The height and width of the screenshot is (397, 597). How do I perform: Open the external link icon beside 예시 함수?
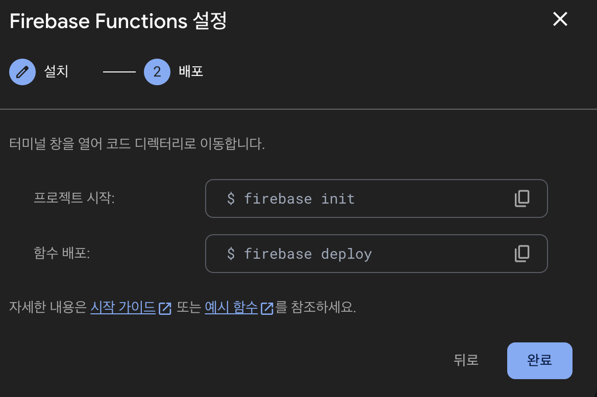(267, 308)
